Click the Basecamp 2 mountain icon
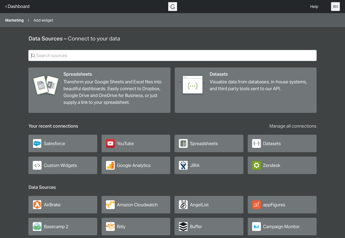 (x=37, y=227)
